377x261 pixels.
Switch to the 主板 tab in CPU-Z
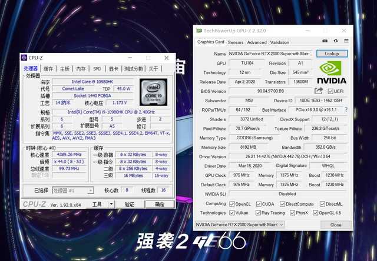click(x=65, y=69)
